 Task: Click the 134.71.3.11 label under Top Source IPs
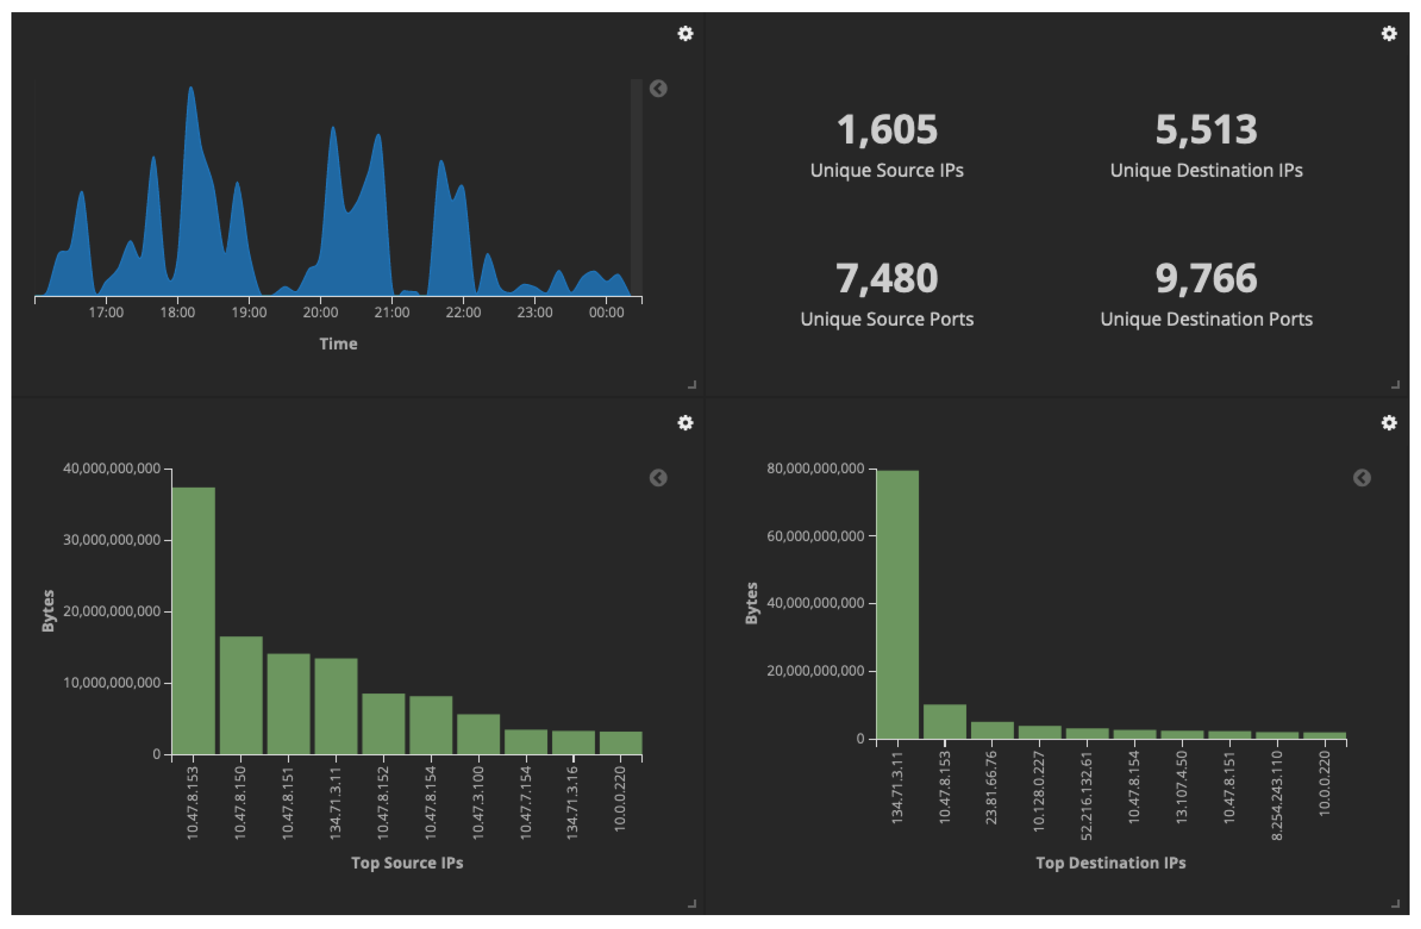click(x=335, y=803)
